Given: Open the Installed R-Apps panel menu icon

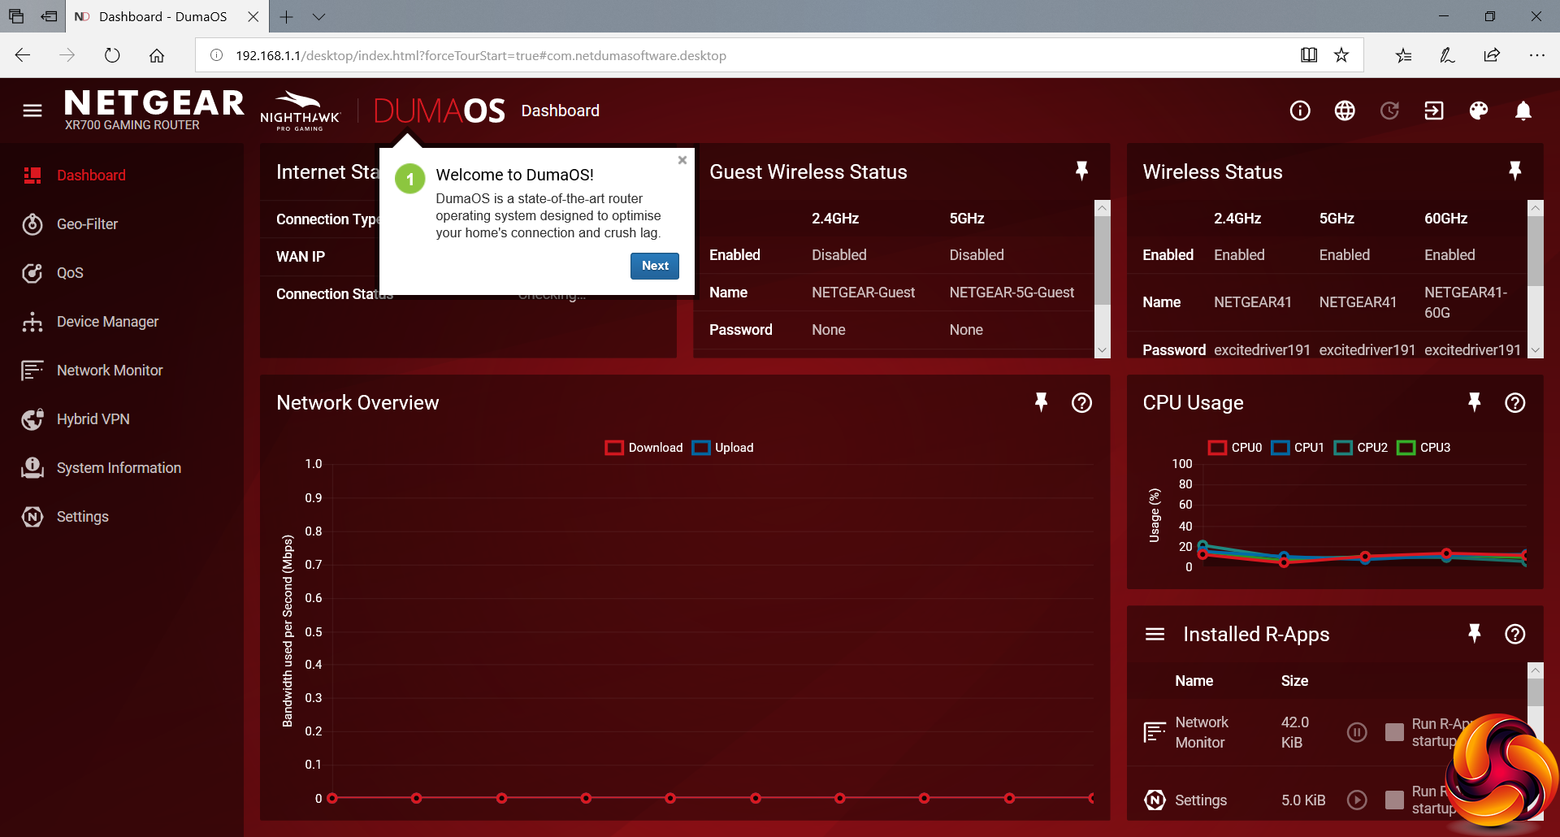Looking at the screenshot, I should pyautogui.click(x=1155, y=634).
